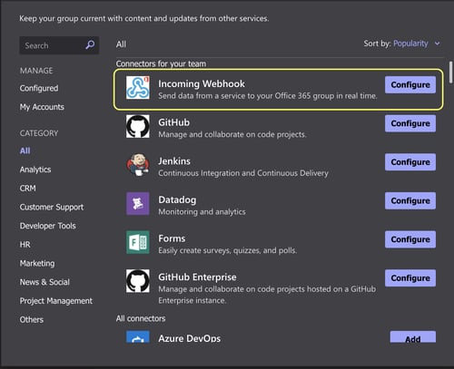
Task: Click the GitHub octocat icon
Action: coord(138,126)
